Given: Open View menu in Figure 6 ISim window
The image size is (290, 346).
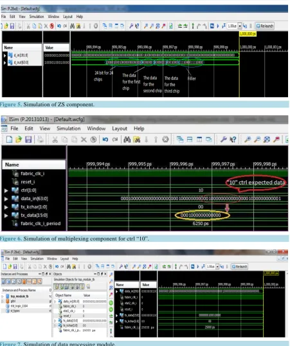Looking at the screenshot, I should point(45,129).
